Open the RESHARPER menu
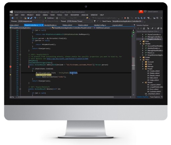The image size is (171, 145). [74, 15]
